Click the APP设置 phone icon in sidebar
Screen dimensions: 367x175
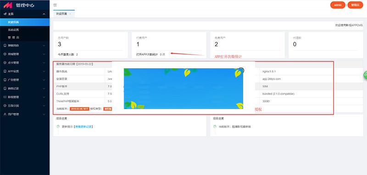point(5,71)
